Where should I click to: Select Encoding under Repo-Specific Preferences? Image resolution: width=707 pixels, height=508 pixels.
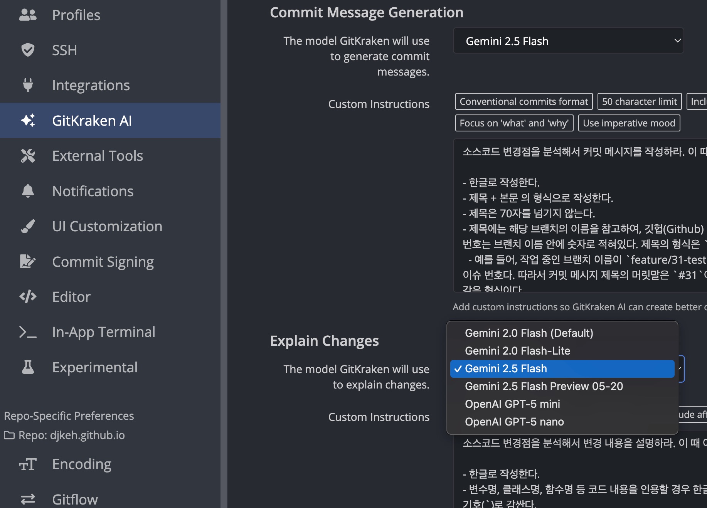coord(81,464)
